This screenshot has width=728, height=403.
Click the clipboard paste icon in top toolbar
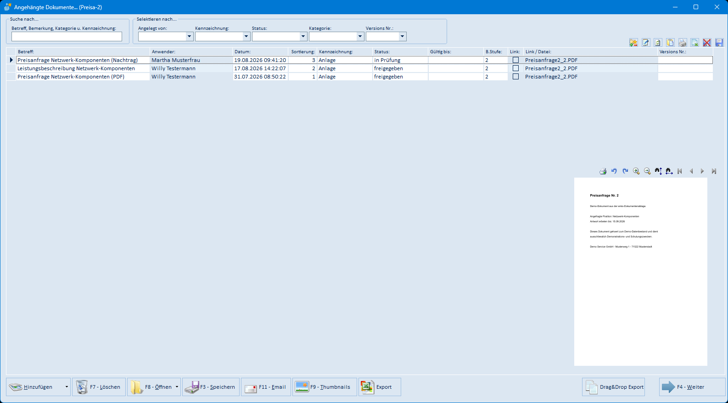point(670,43)
